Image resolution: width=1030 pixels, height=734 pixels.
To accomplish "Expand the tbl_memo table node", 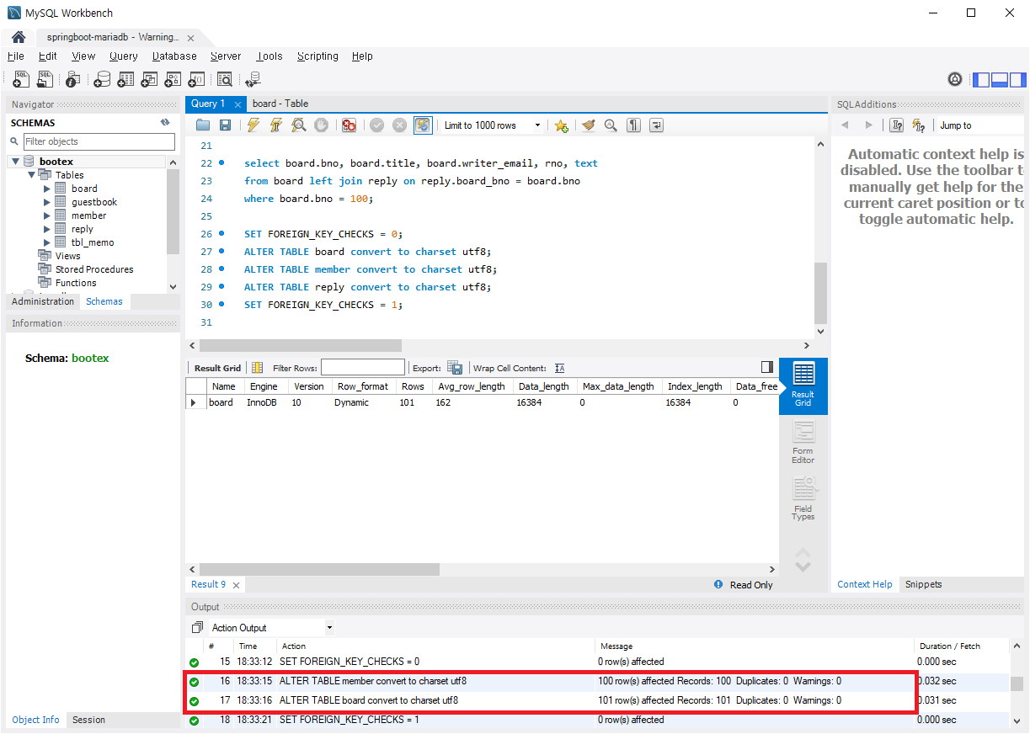I will 46,242.
